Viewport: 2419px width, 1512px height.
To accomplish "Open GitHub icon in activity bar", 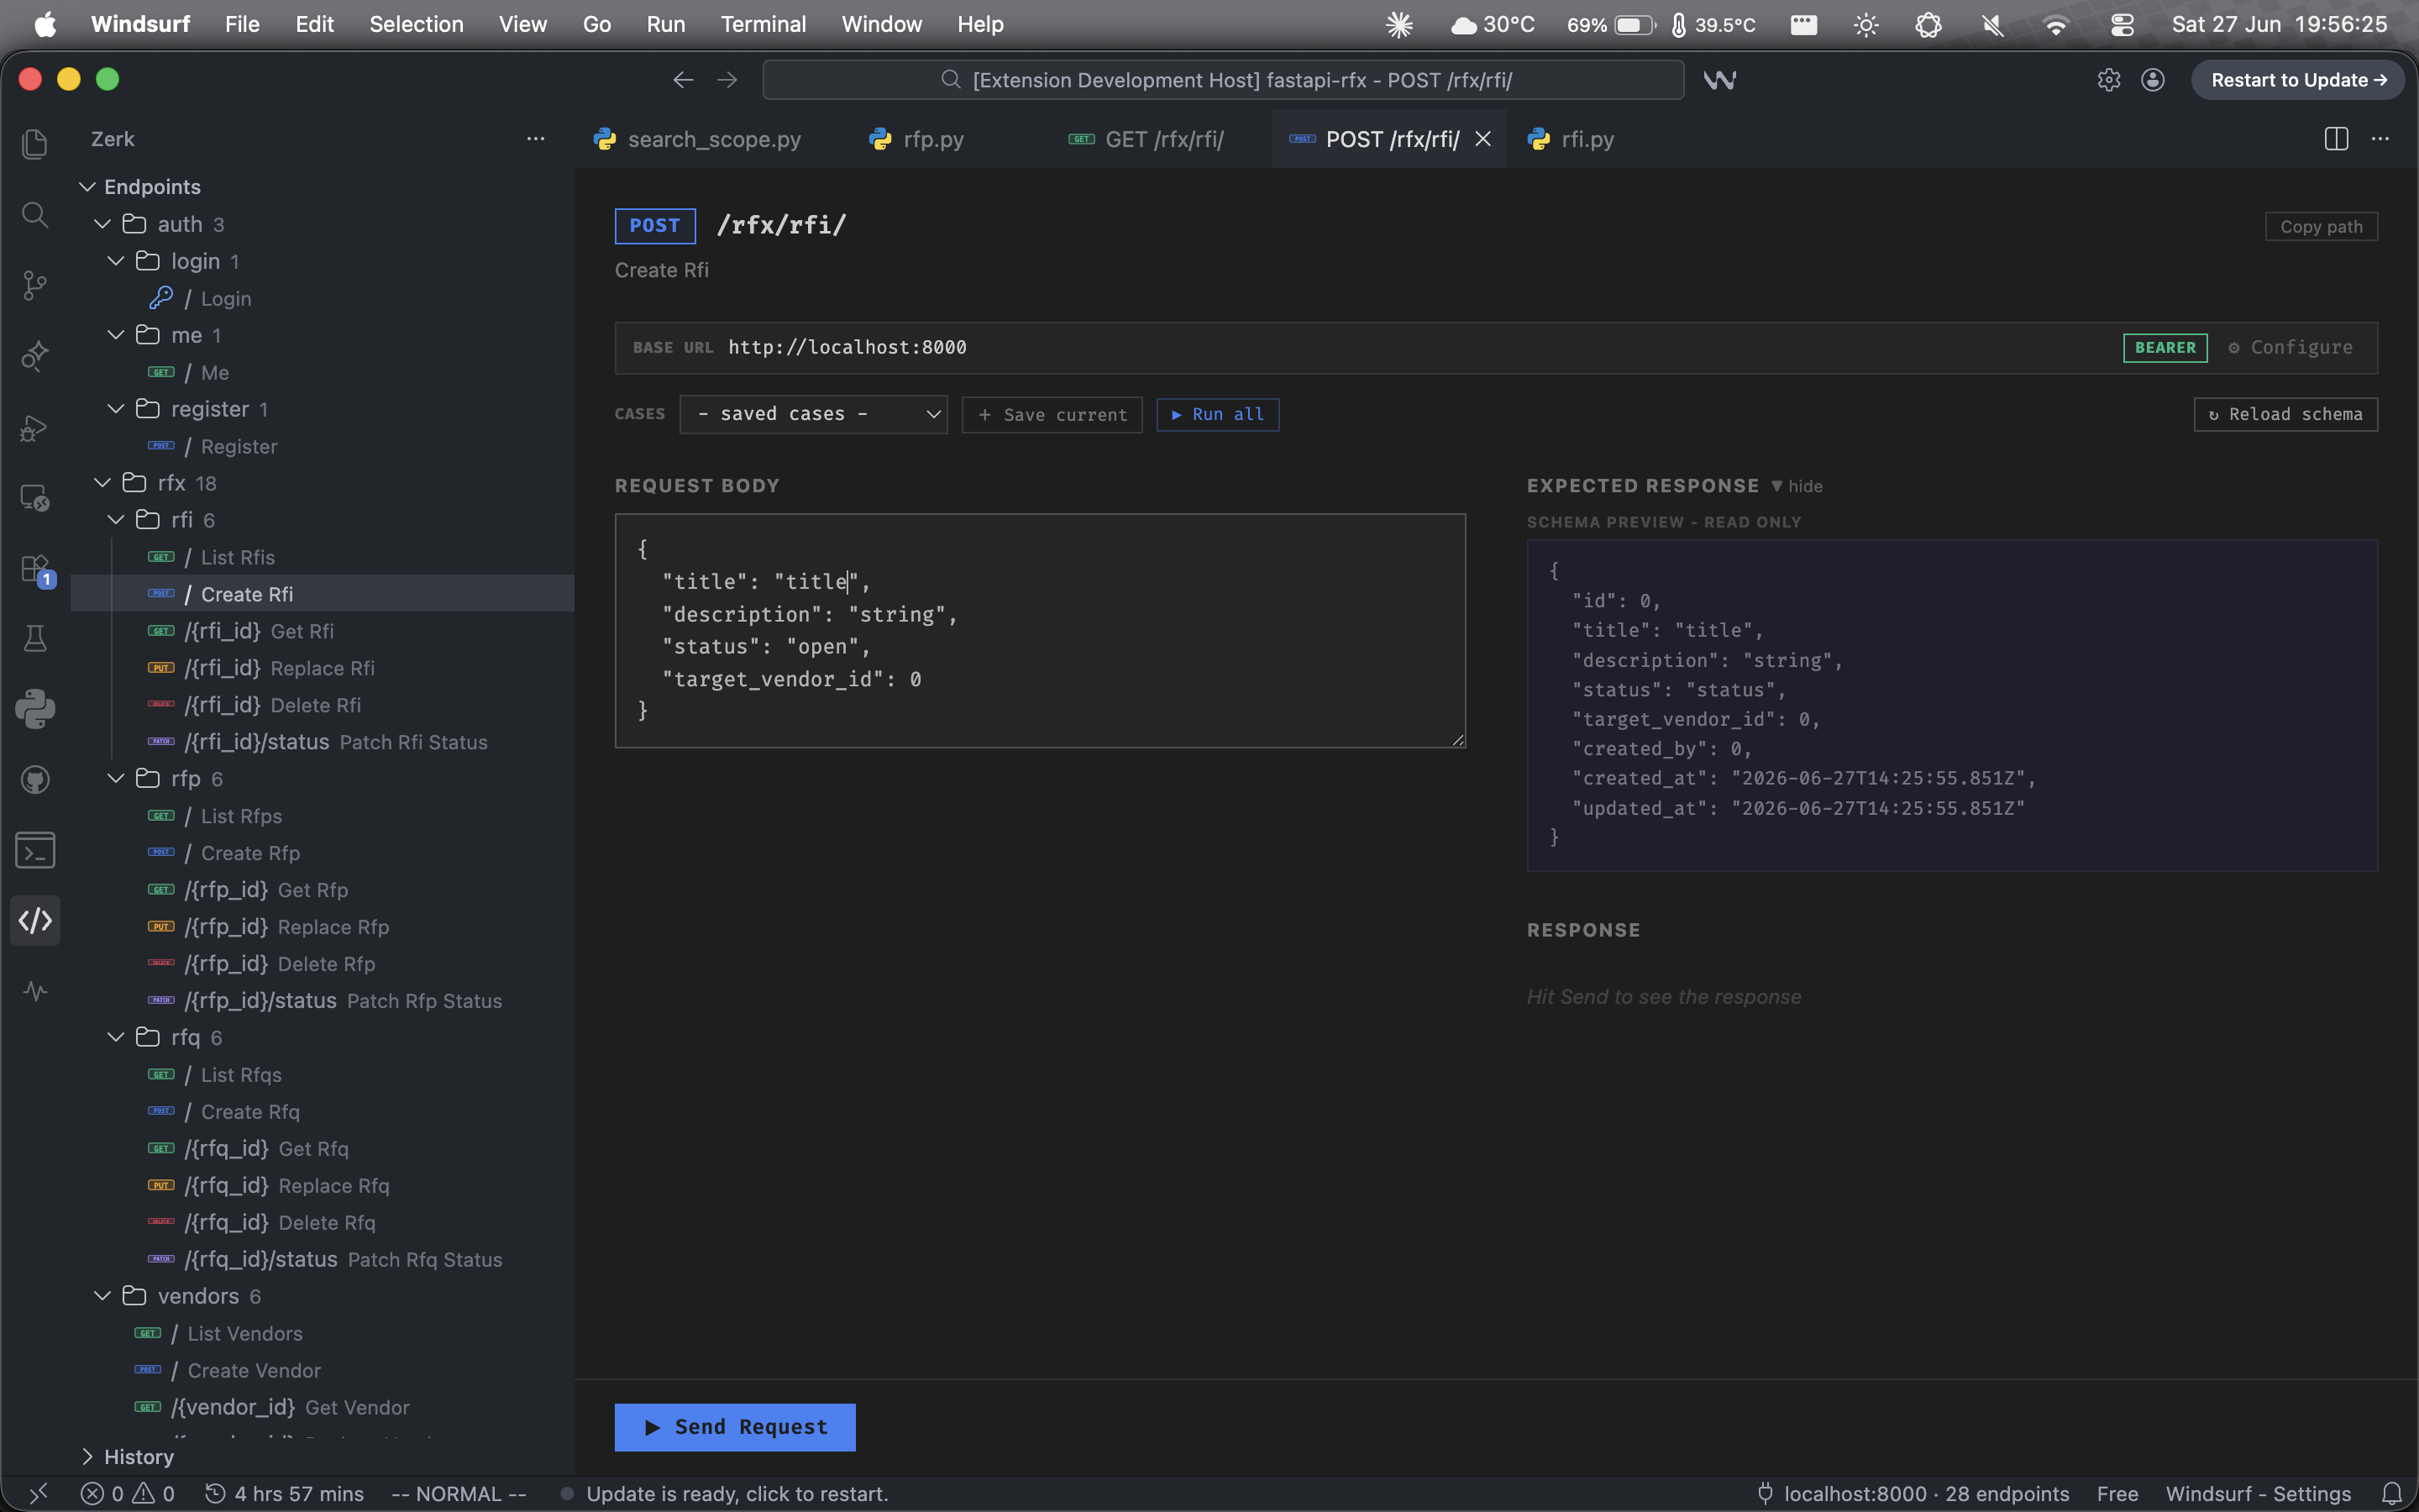I will [35, 780].
